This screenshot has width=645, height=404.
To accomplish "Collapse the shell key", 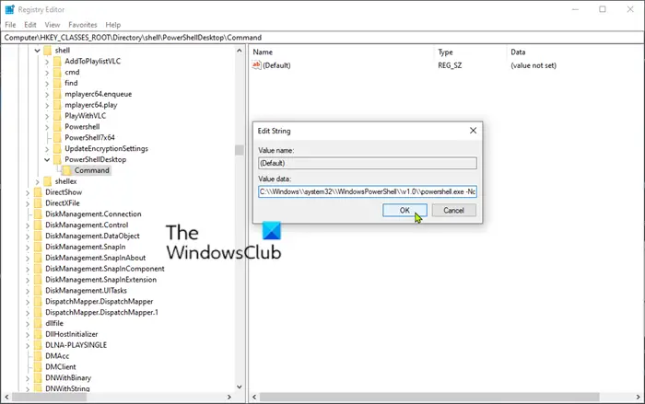I will (37, 51).
